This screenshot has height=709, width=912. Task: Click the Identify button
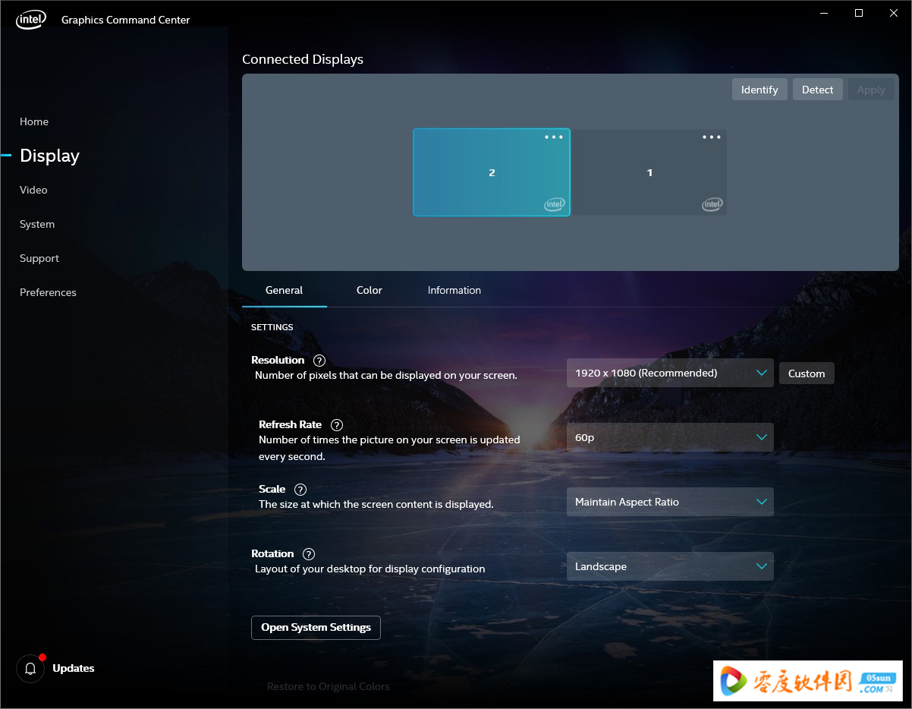[759, 89]
